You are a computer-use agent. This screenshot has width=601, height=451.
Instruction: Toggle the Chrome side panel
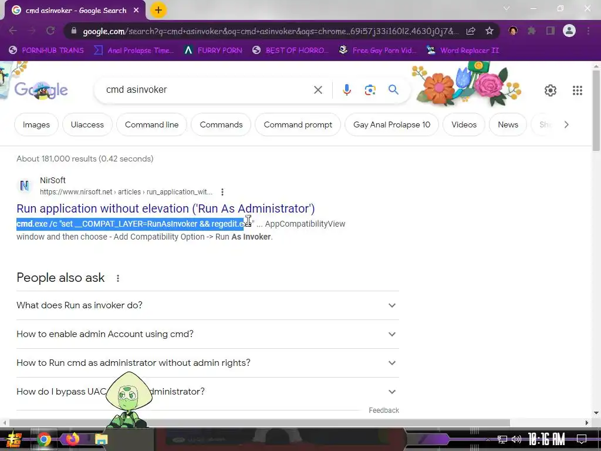pyautogui.click(x=551, y=31)
